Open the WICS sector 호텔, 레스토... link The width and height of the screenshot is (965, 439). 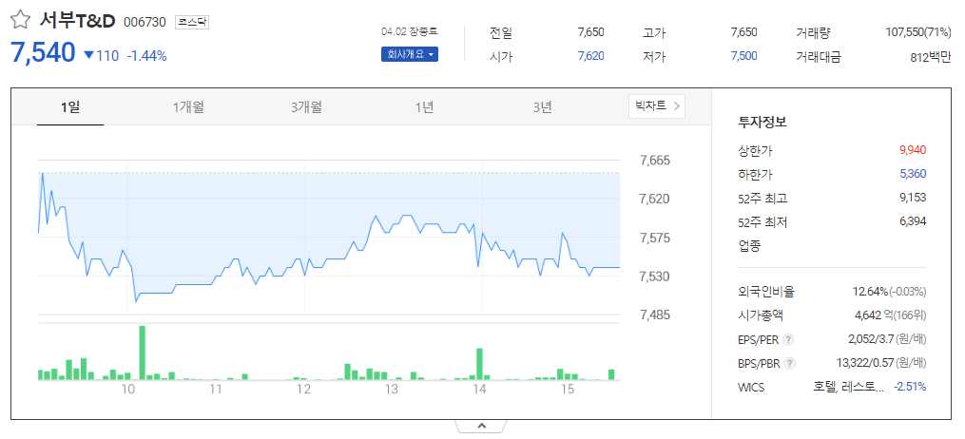coord(849,387)
